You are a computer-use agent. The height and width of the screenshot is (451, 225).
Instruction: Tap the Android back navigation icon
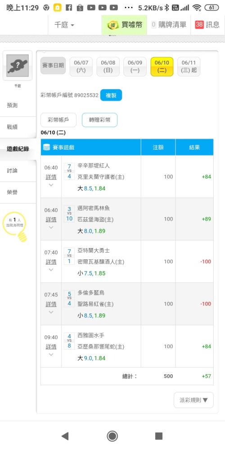pos(65,436)
